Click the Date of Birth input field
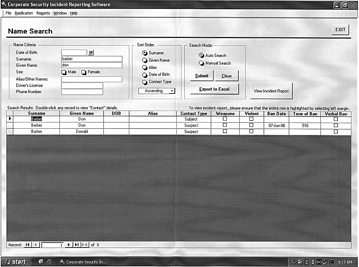359x267 pixels. coord(74,53)
